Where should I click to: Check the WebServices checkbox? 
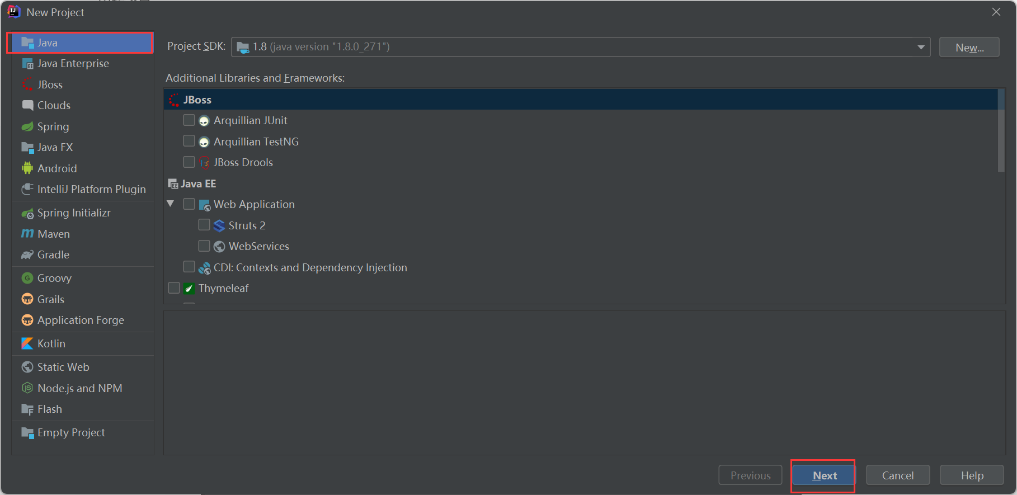[x=204, y=246]
